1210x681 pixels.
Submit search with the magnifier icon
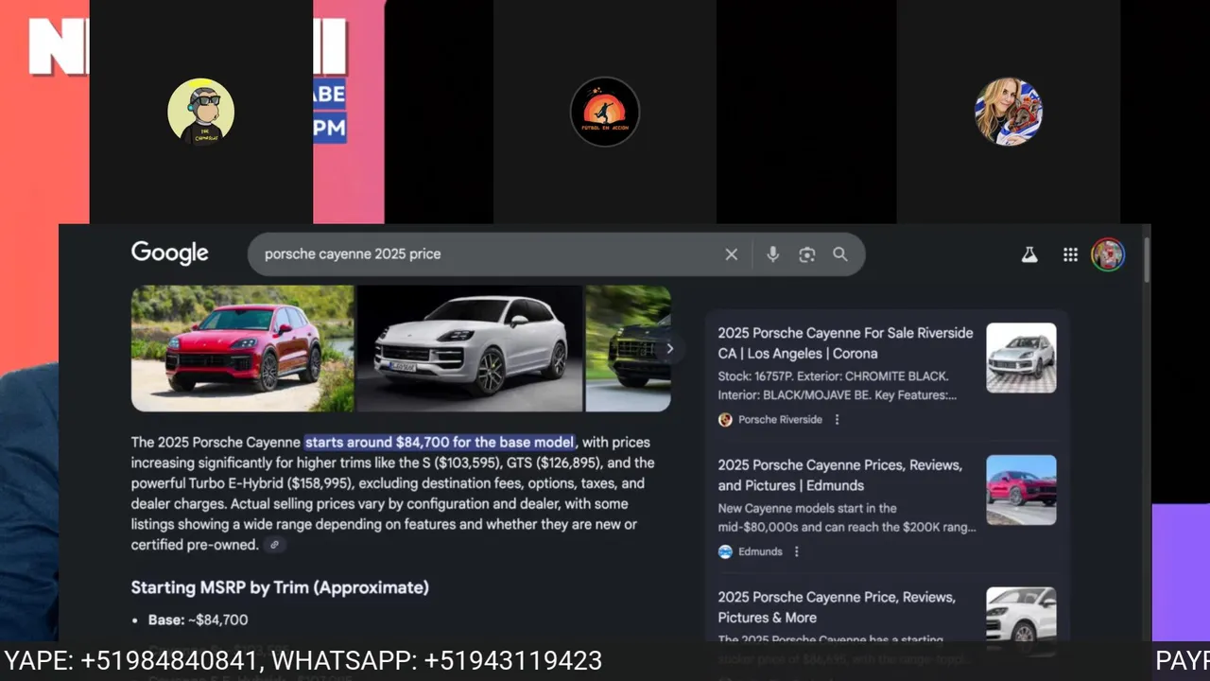pyautogui.click(x=839, y=254)
